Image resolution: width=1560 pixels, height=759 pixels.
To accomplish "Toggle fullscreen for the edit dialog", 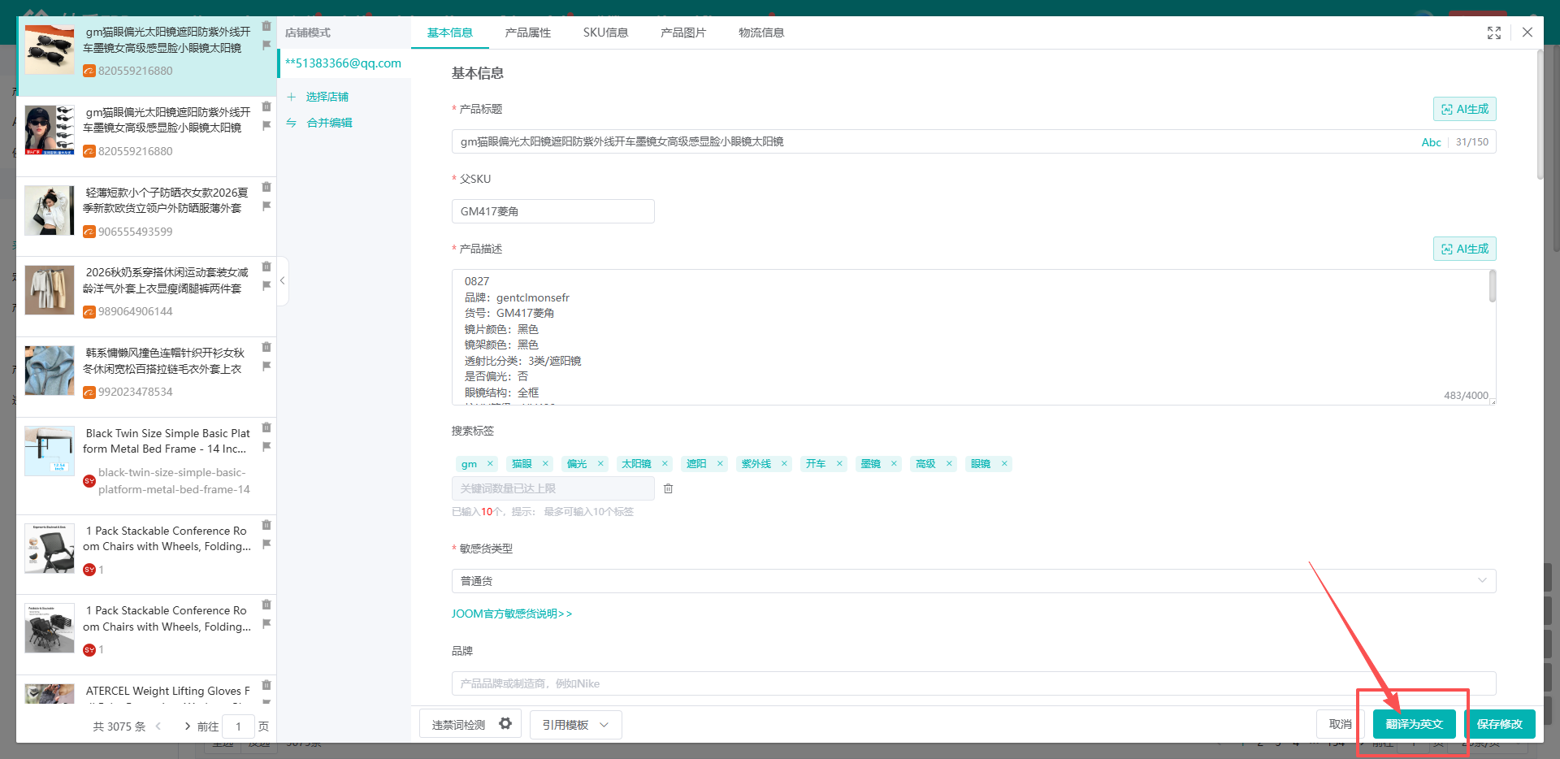I will click(1493, 33).
